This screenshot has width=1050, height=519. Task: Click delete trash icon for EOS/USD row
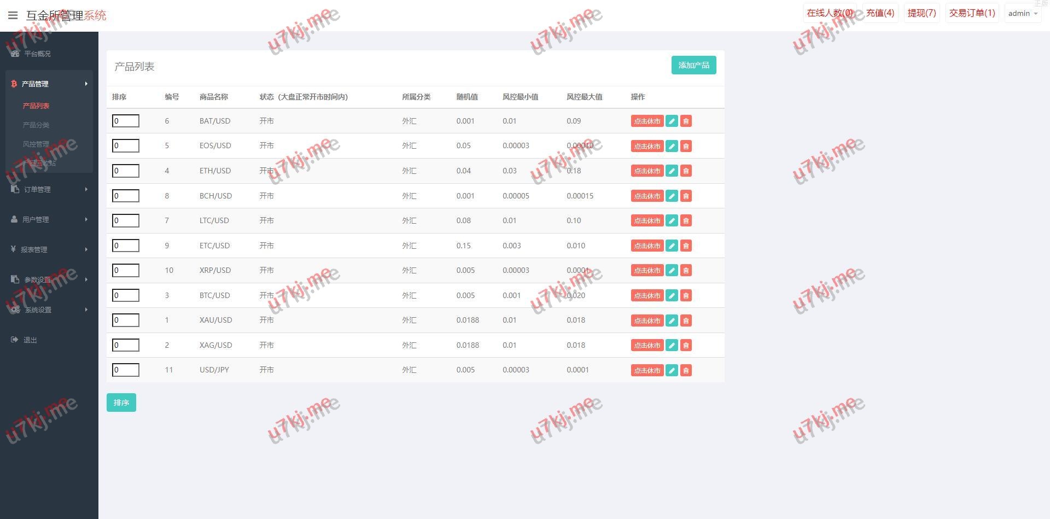[x=686, y=146]
